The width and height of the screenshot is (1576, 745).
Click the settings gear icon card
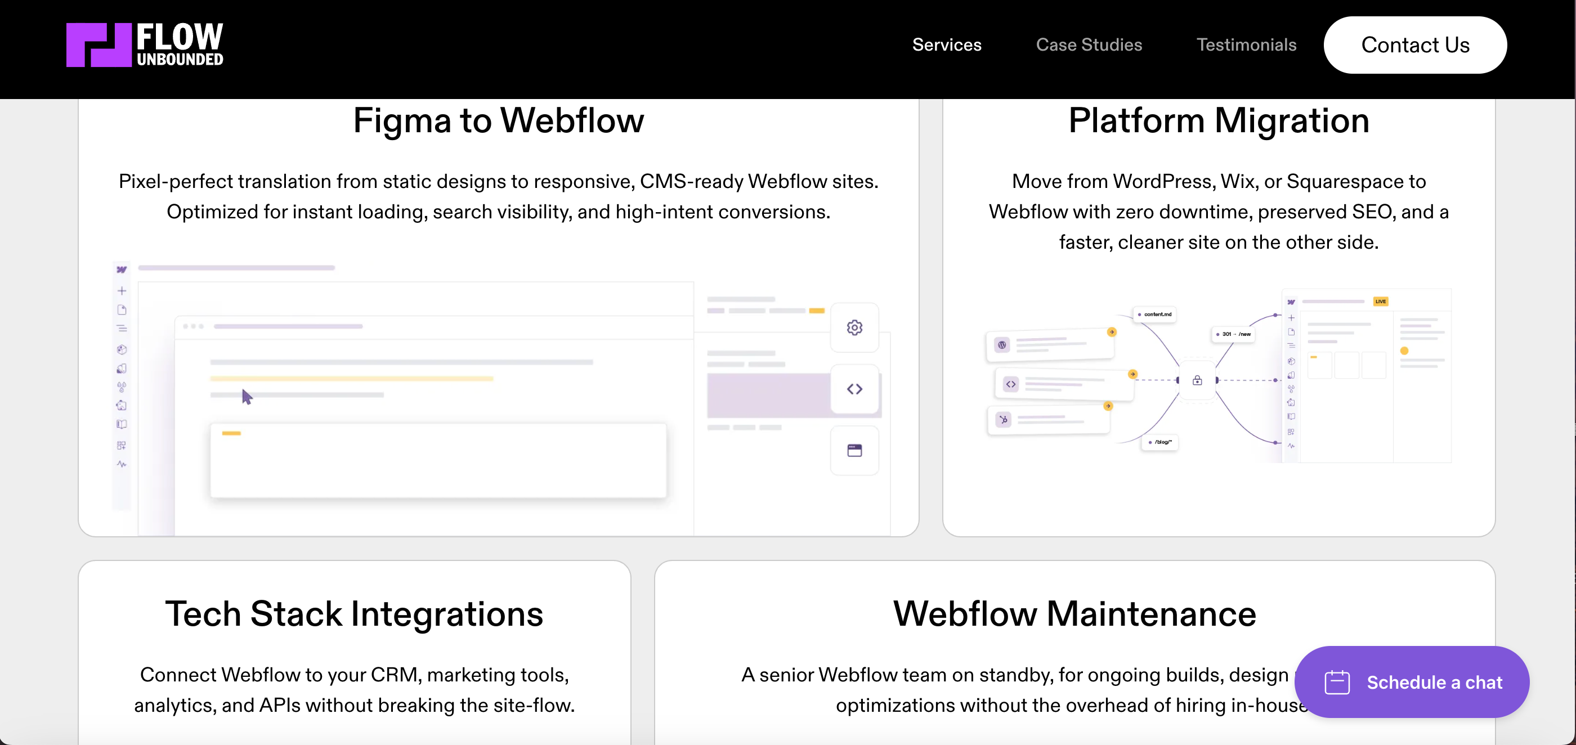(x=854, y=327)
